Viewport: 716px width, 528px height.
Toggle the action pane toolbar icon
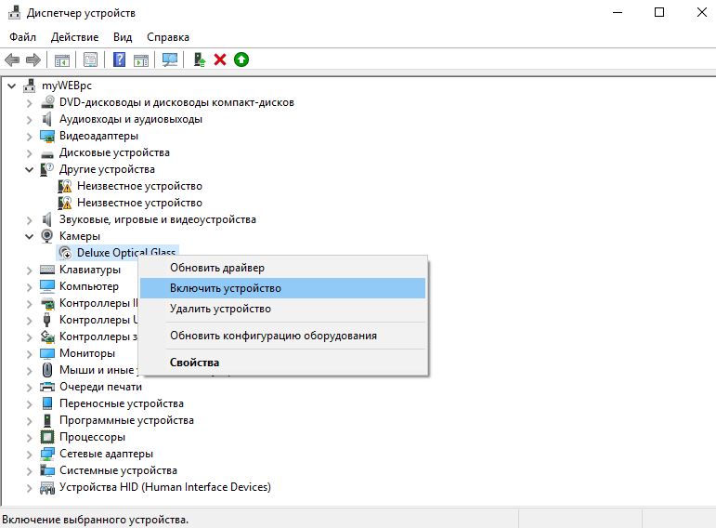[141, 59]
